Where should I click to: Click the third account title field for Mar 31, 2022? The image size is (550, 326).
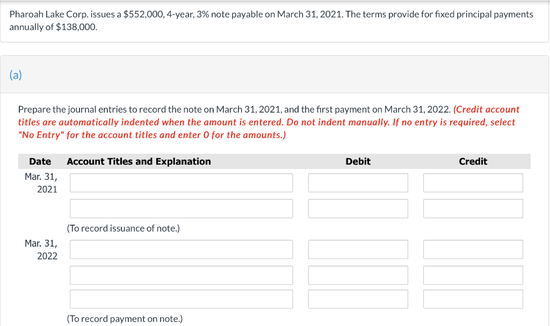pos(180,299)
